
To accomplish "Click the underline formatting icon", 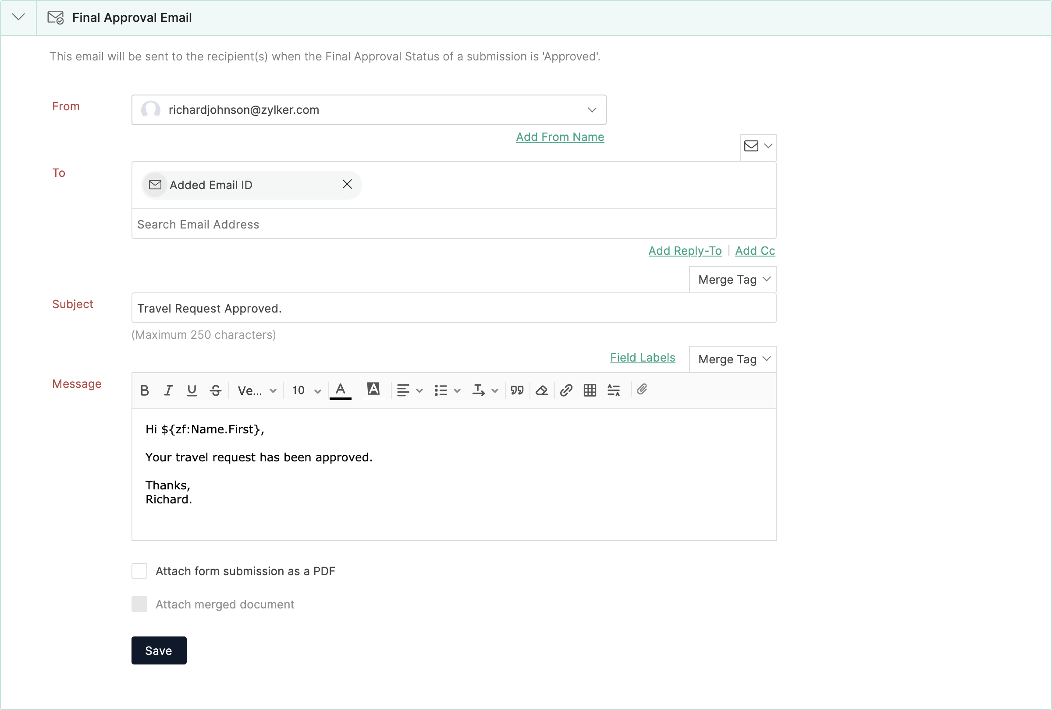I will point(192,390).
